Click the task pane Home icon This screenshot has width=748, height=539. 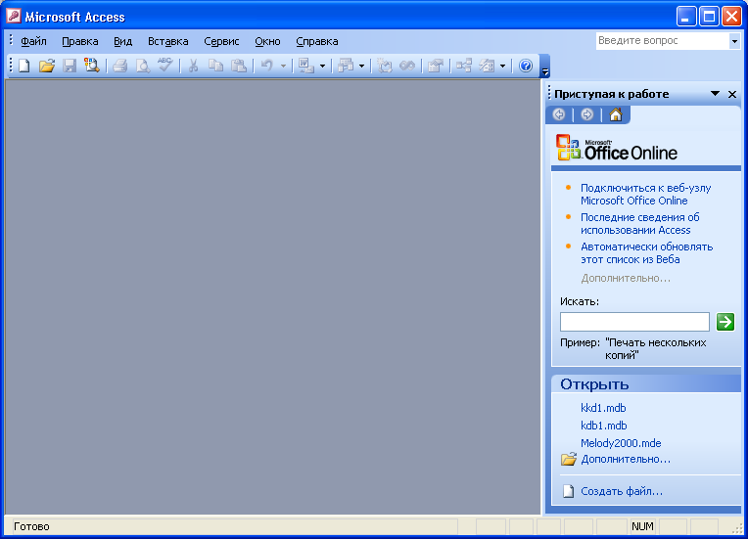click(x=616, y=114)
